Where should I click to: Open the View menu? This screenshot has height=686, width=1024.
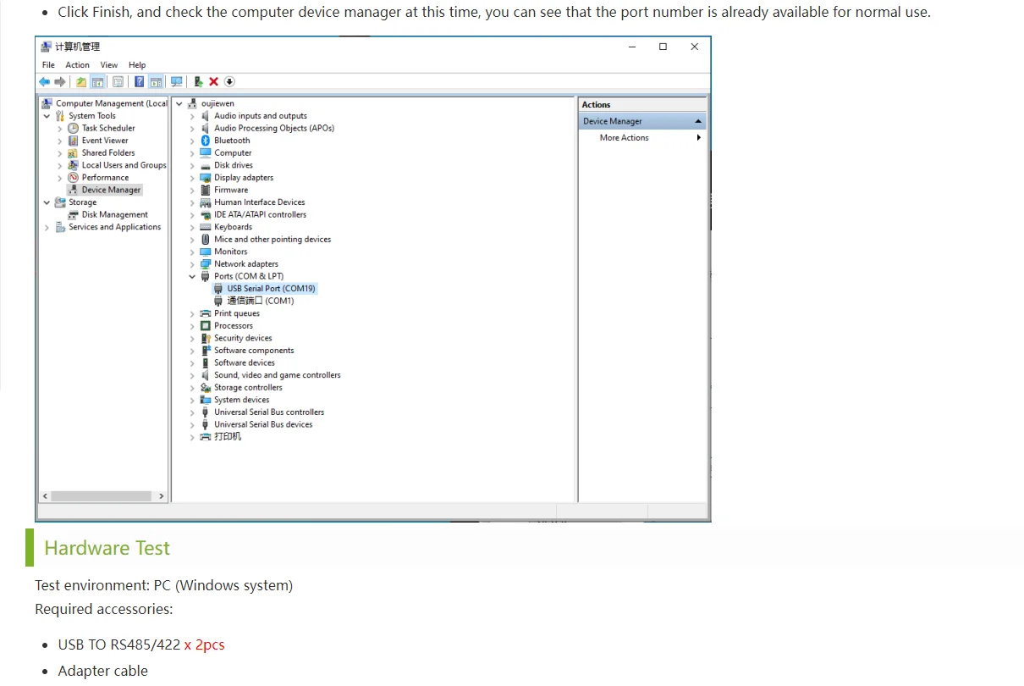109,65
